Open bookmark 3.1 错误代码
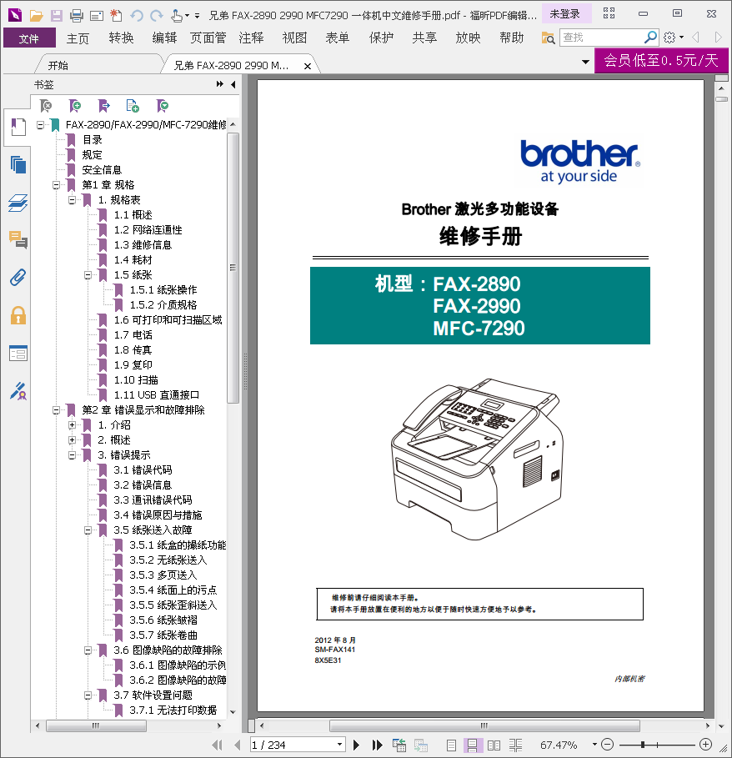 coord(143,469)
